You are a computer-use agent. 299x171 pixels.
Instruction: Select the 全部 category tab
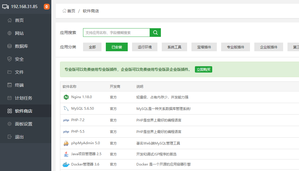(92, 47)
